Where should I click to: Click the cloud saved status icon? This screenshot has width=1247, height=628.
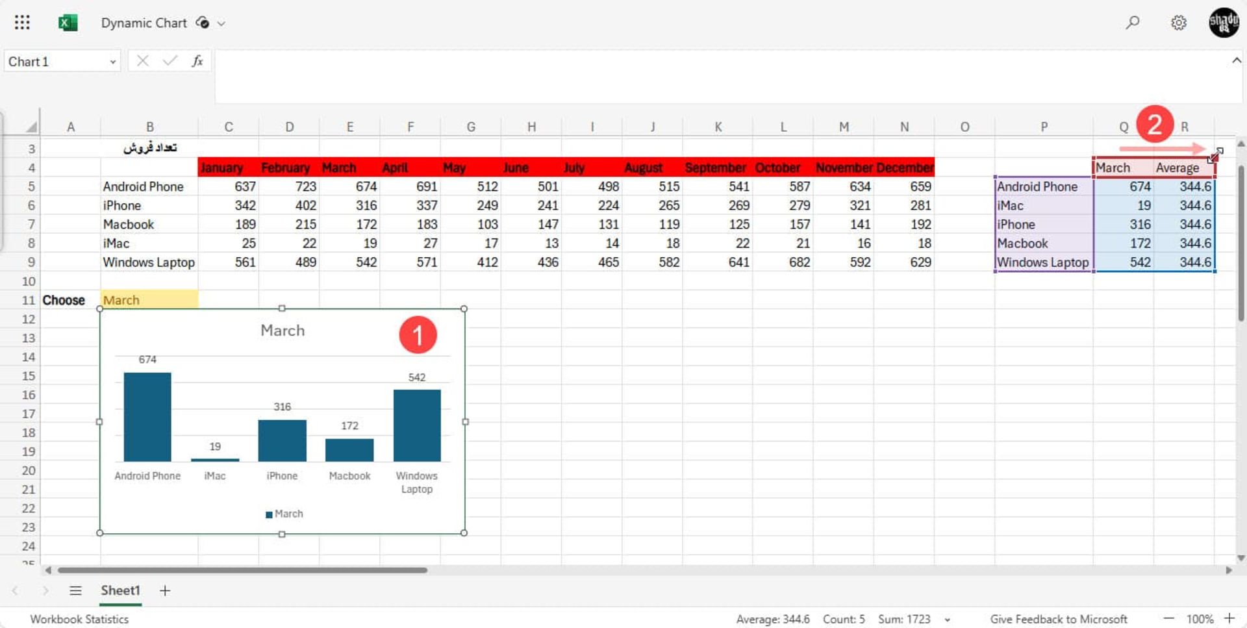click(203, 23)
